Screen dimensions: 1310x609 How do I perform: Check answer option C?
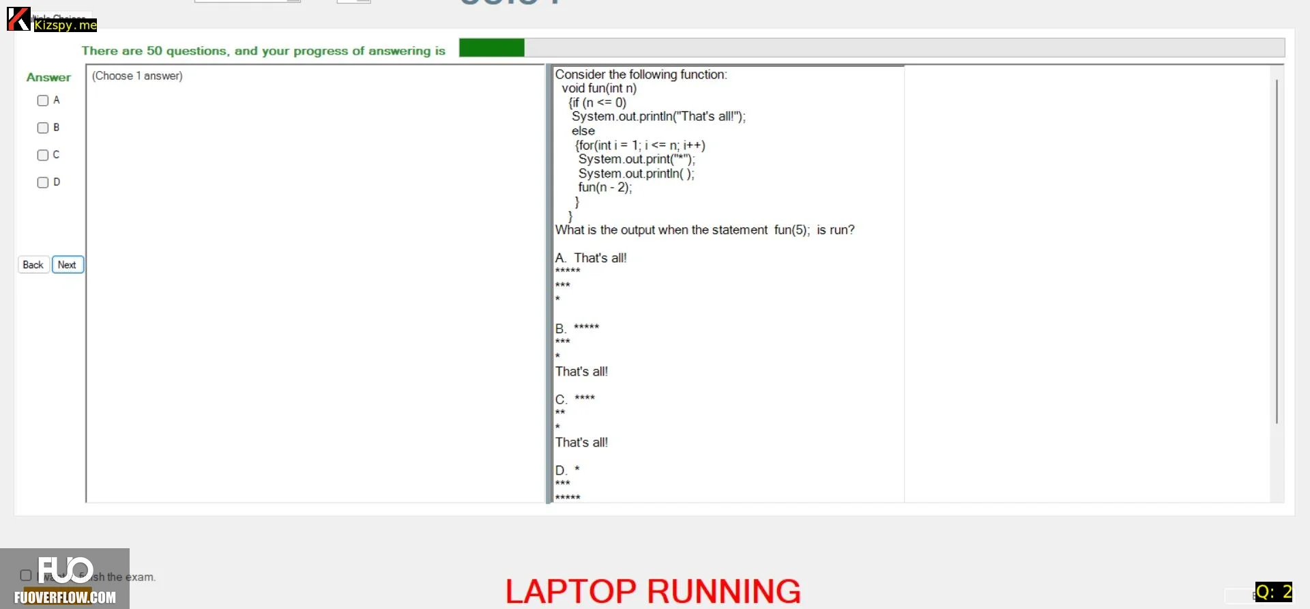click(43, 155)
